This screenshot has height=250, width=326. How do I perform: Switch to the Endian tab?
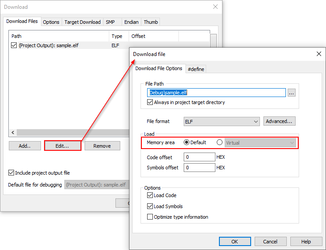click(131, 22)
